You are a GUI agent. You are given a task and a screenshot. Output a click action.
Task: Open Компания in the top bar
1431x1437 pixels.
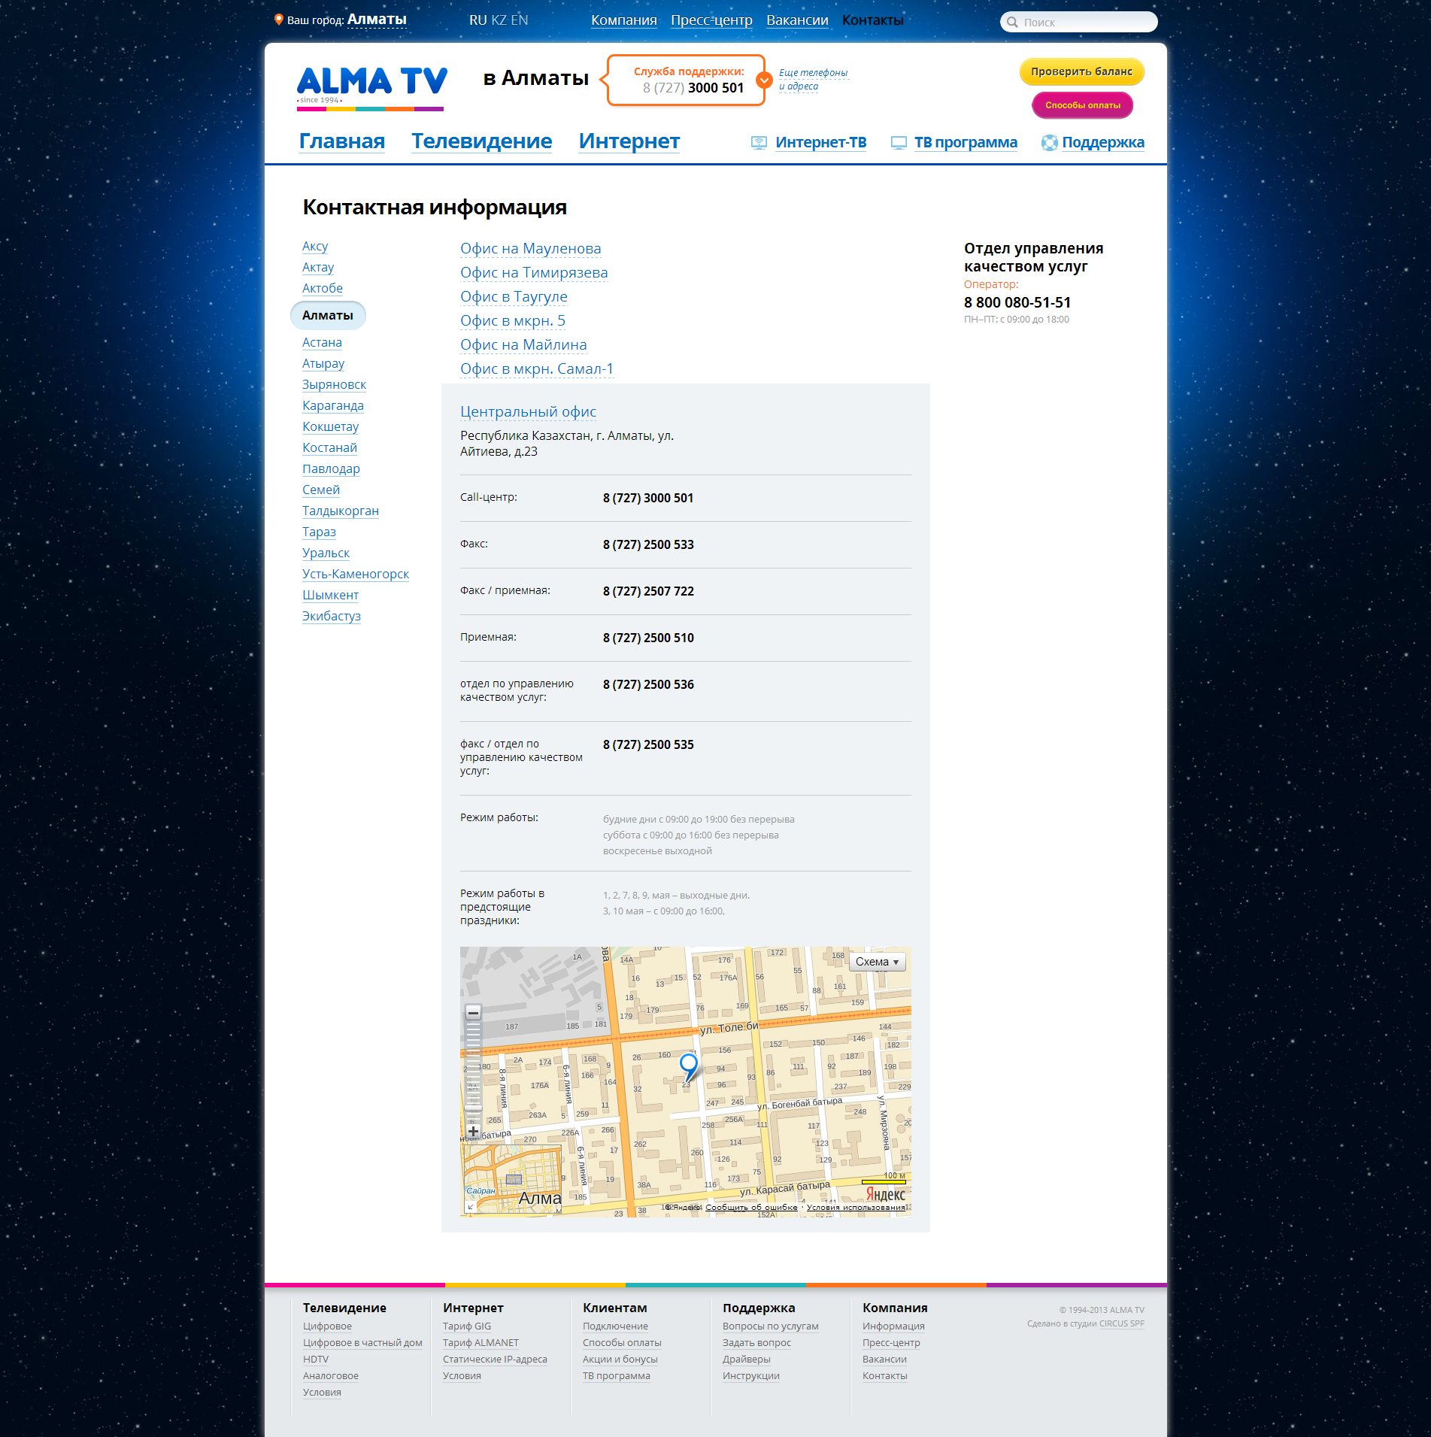tap(624, 20)
